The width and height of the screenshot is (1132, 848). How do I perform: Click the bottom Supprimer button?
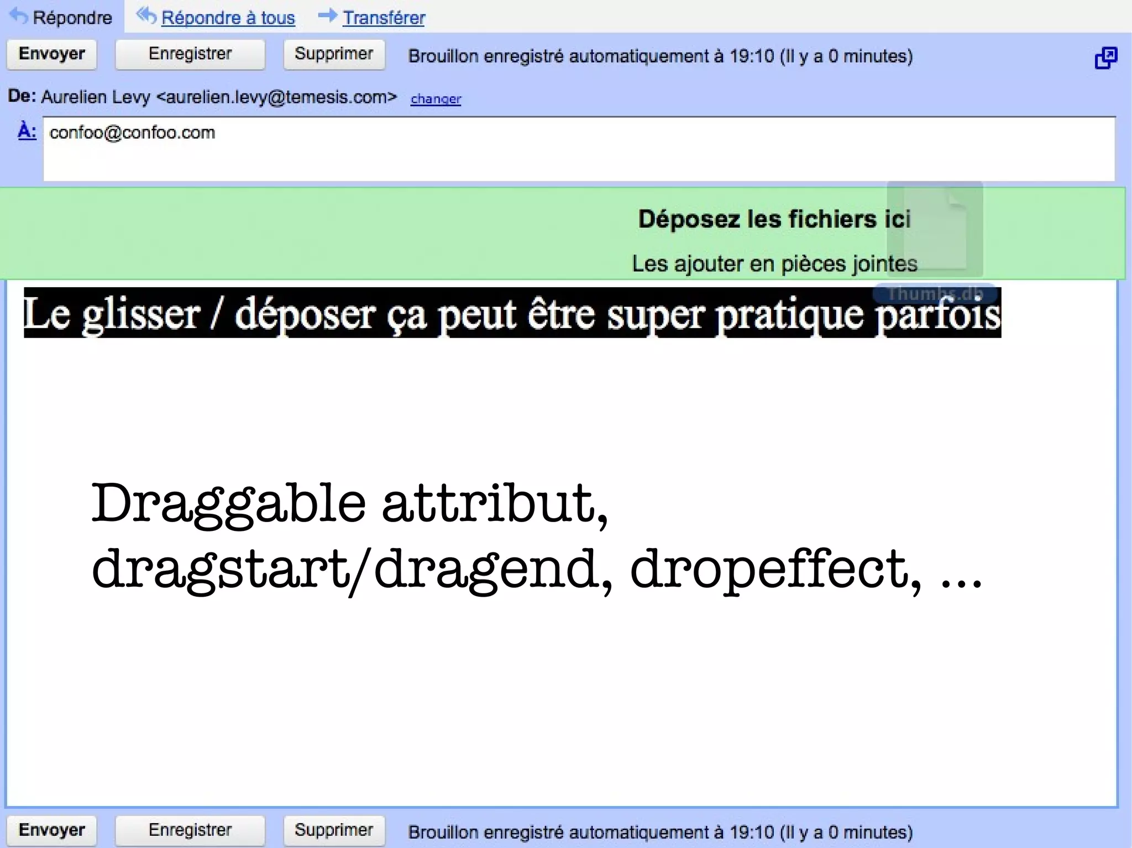[x=334, y=830]
